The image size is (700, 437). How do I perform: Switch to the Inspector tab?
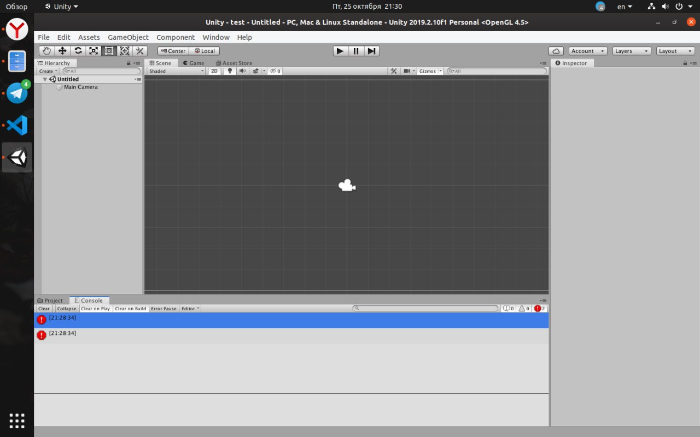click(x=571, y=63)
